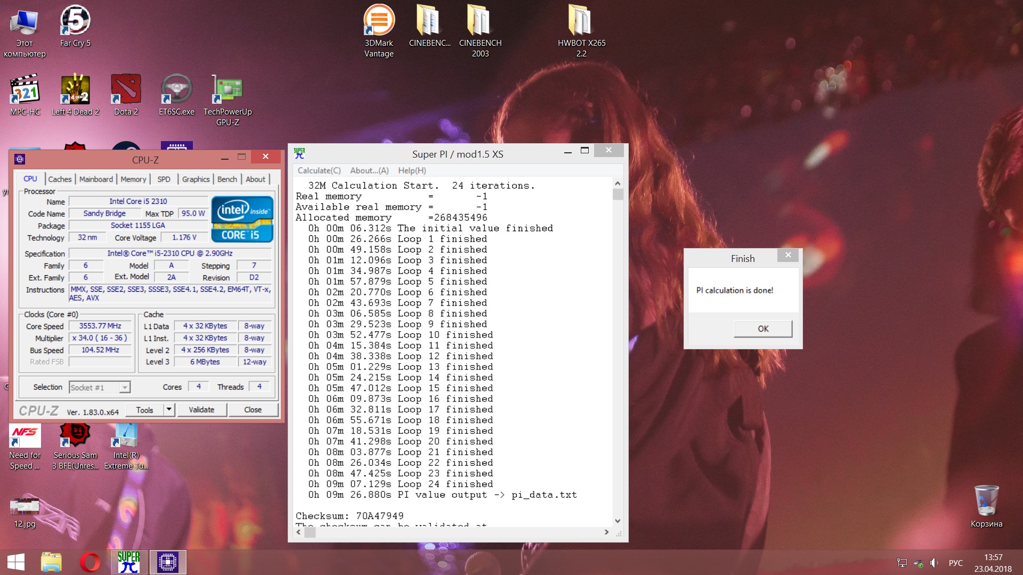Expand the Tools dropdown arrow in CPU-Z
This screenshot has height=575, width=1023.
[x=169, y=409]
